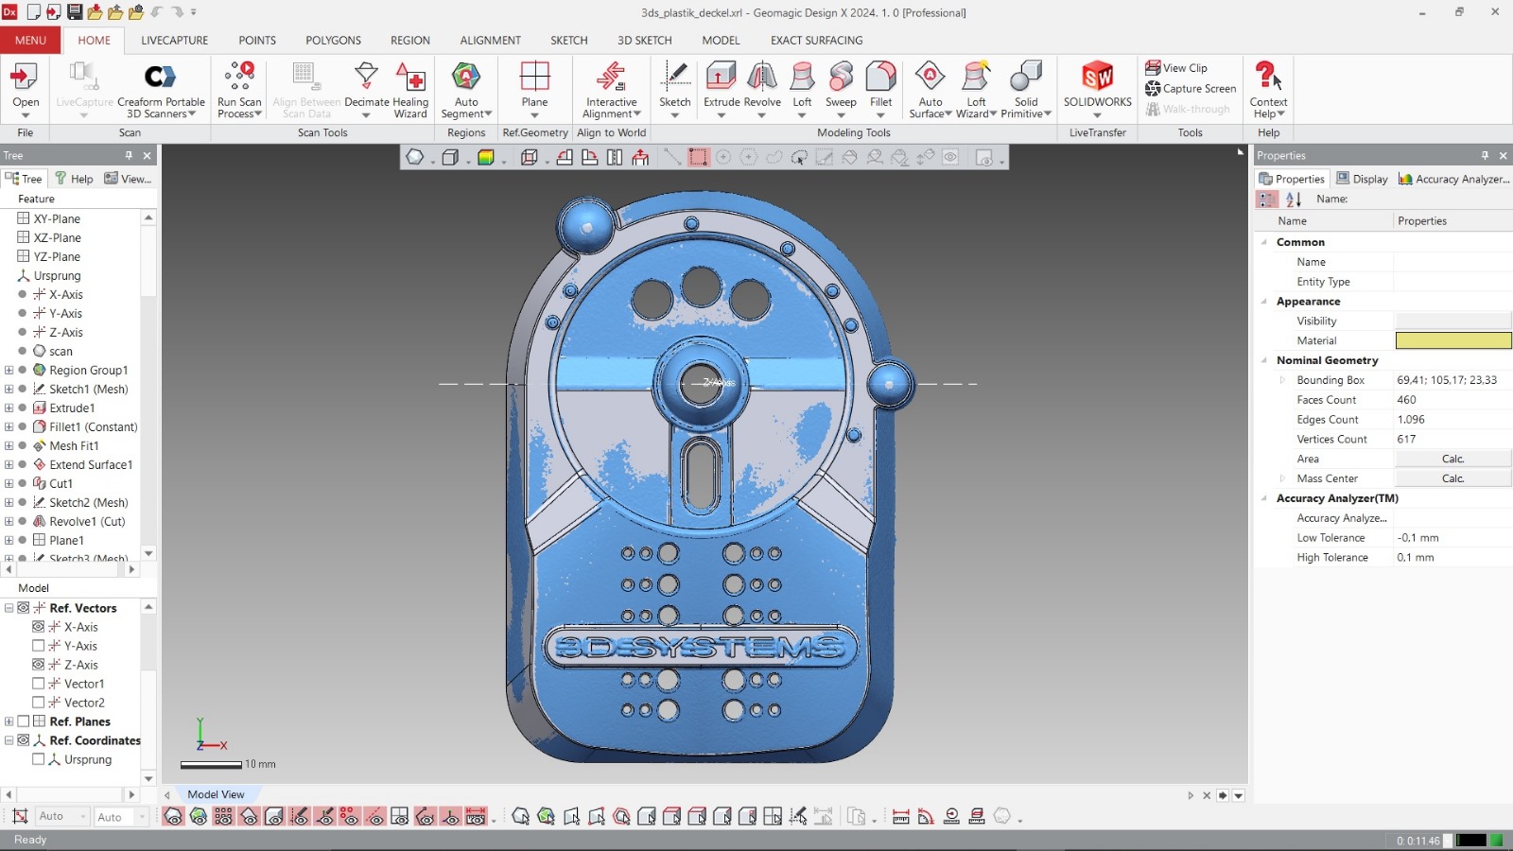Enable View Clip
Screen dimensions: 1513x851
(x=1176, y=68)
